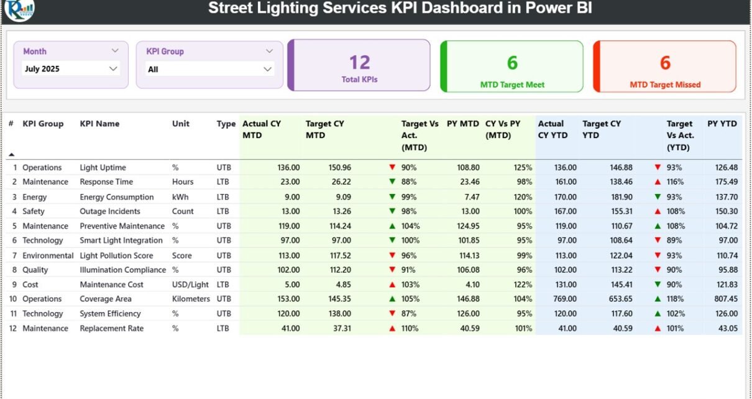Open the July 2025 month dropdown
The height and width of the screenshot is (399, 752).
[113, 69]
